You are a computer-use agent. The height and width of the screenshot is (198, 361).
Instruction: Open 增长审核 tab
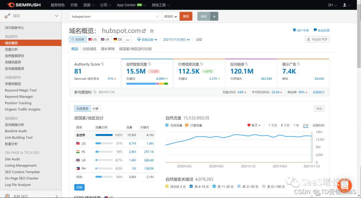pyautogui.click(x=108, y=49)
